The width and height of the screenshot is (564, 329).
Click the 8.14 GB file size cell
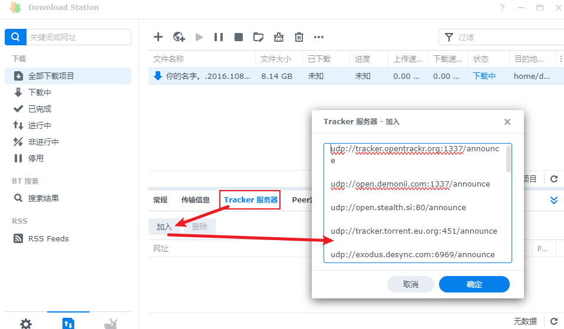click(276, 76)
